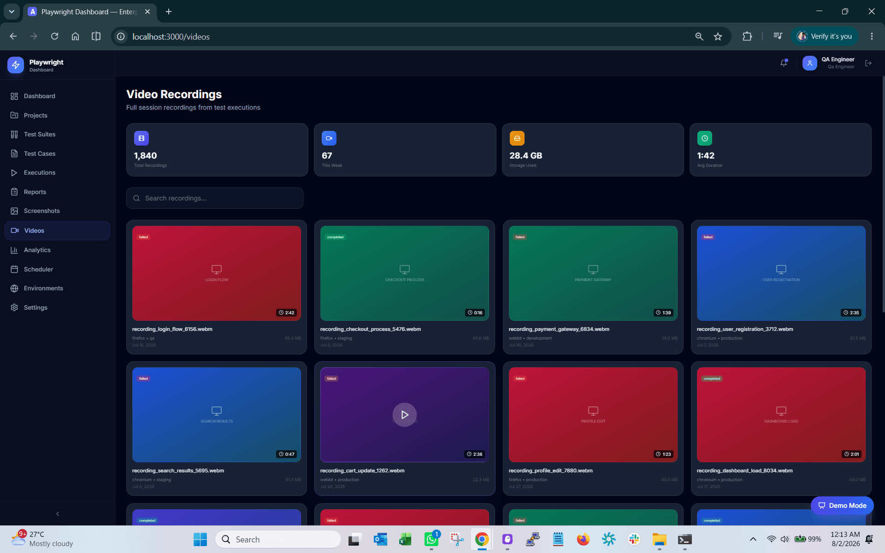The height and width of the screenshot is (553, 885).
Task: Click the recording_cart_update_1262.webm file name
Action: pos(362,471)
